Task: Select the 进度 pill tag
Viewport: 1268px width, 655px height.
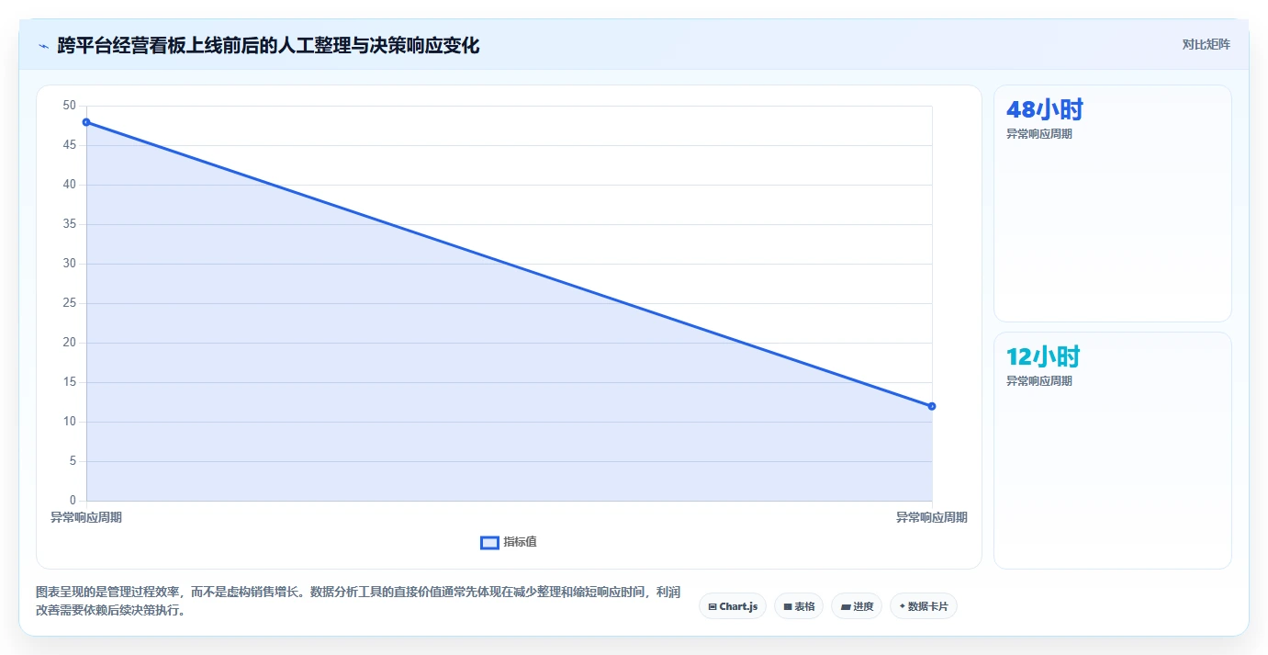Action: click(x=857, y=606)
